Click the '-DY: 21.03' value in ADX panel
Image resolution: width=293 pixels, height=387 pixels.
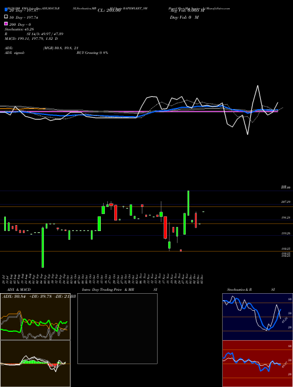click(64, 296)
